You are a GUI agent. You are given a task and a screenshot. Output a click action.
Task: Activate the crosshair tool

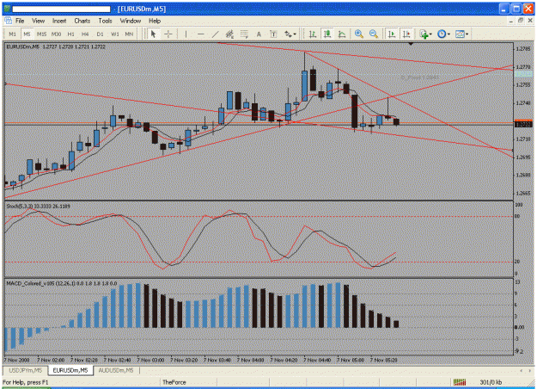pos(168,34)
